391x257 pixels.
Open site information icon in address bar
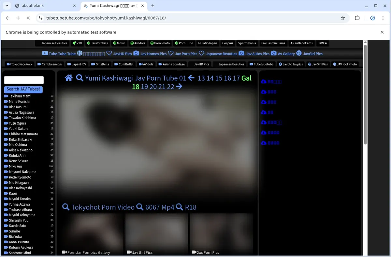coord(40,18)
